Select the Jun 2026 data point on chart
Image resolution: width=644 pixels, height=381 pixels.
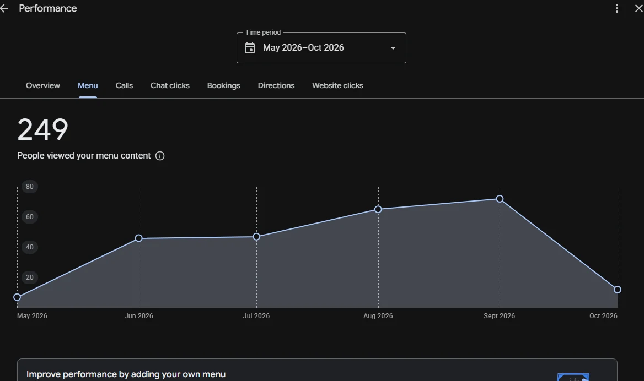(x=139, y=238)
